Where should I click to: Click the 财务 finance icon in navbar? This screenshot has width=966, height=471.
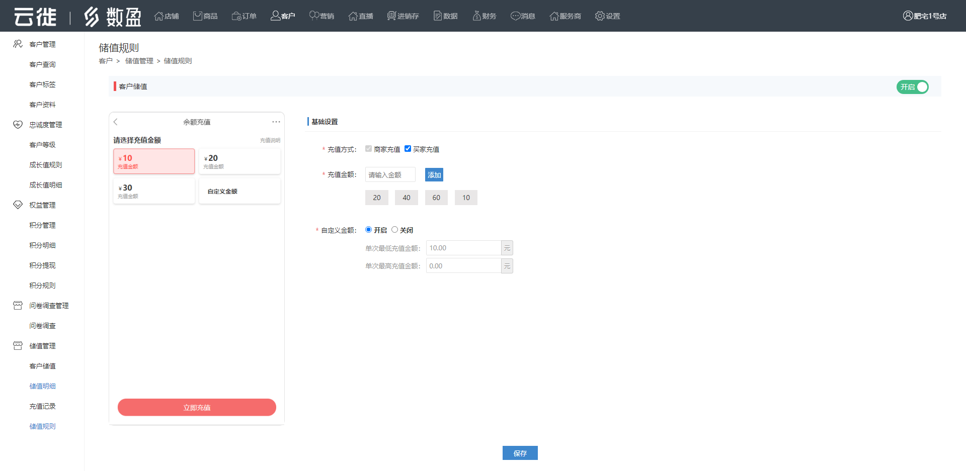pyautogui.click(x=476, y=16)
